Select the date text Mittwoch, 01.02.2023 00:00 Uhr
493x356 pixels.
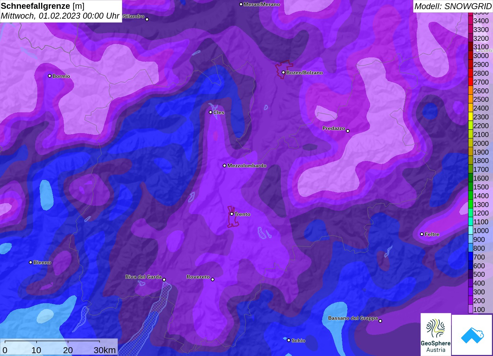60,16
